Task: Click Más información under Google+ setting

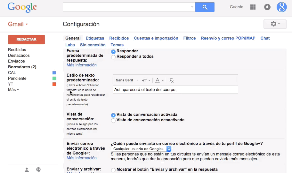Action: click(x=82, y=158)
